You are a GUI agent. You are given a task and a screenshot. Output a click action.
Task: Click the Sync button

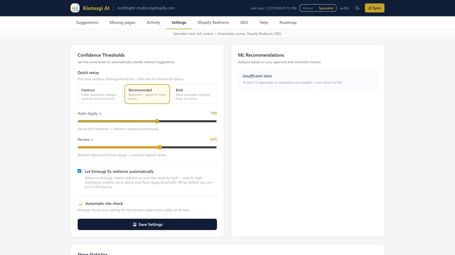375,8
